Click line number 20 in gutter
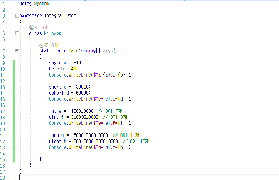 tap(3, 129)
